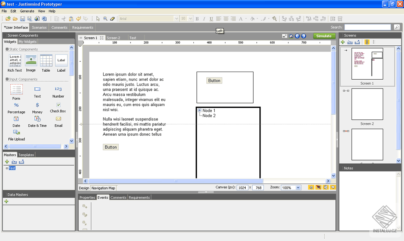Toggle Bold text formatting
Image resolution: width=404 pixels, height=241 pixels.
[197, 19]
